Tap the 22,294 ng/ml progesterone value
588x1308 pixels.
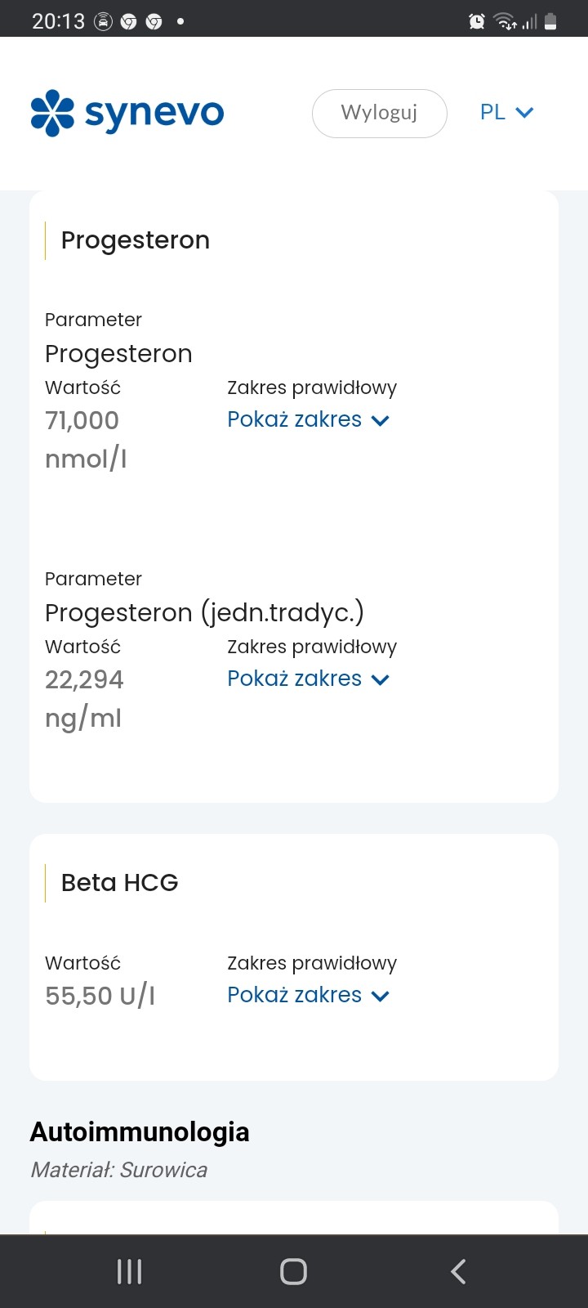point(84,680)
